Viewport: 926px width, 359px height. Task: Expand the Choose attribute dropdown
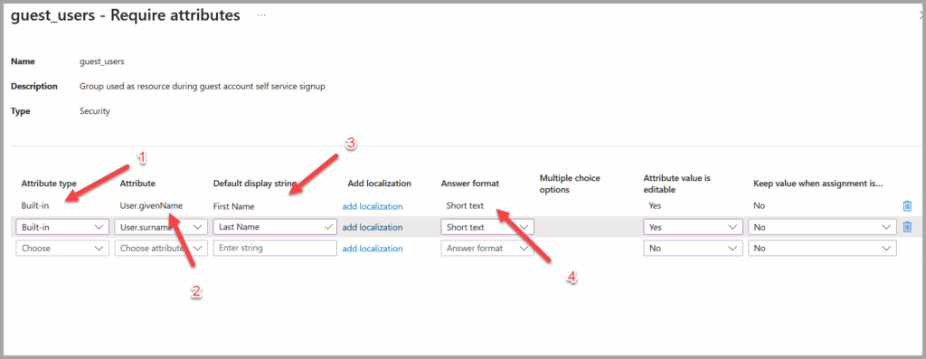pos(161,249)
